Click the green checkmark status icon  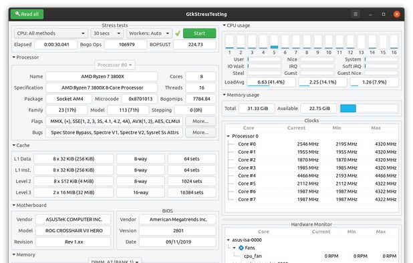[x=178, y=33]
